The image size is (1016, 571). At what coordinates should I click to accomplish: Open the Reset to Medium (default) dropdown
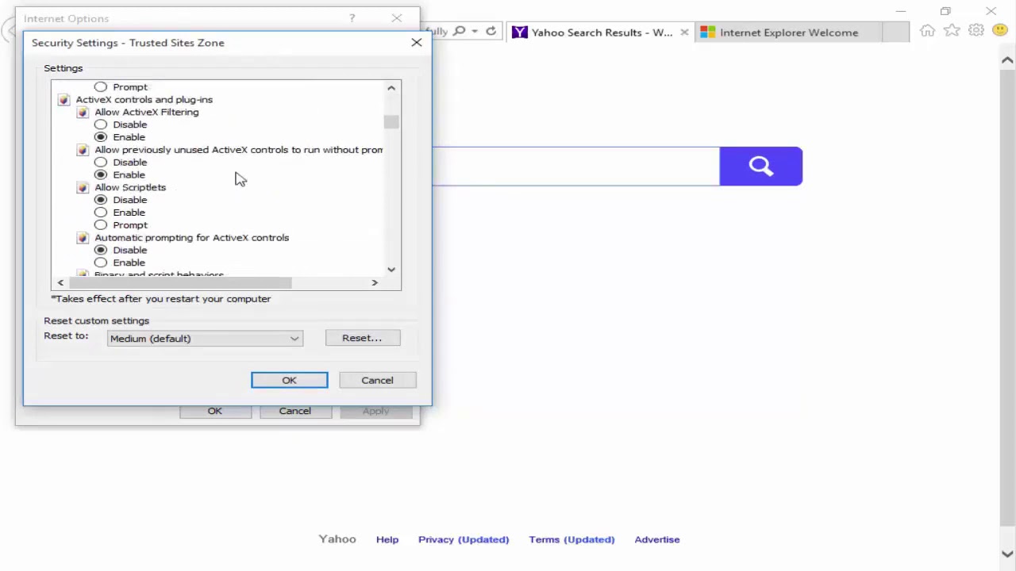[x=205, y=339]
